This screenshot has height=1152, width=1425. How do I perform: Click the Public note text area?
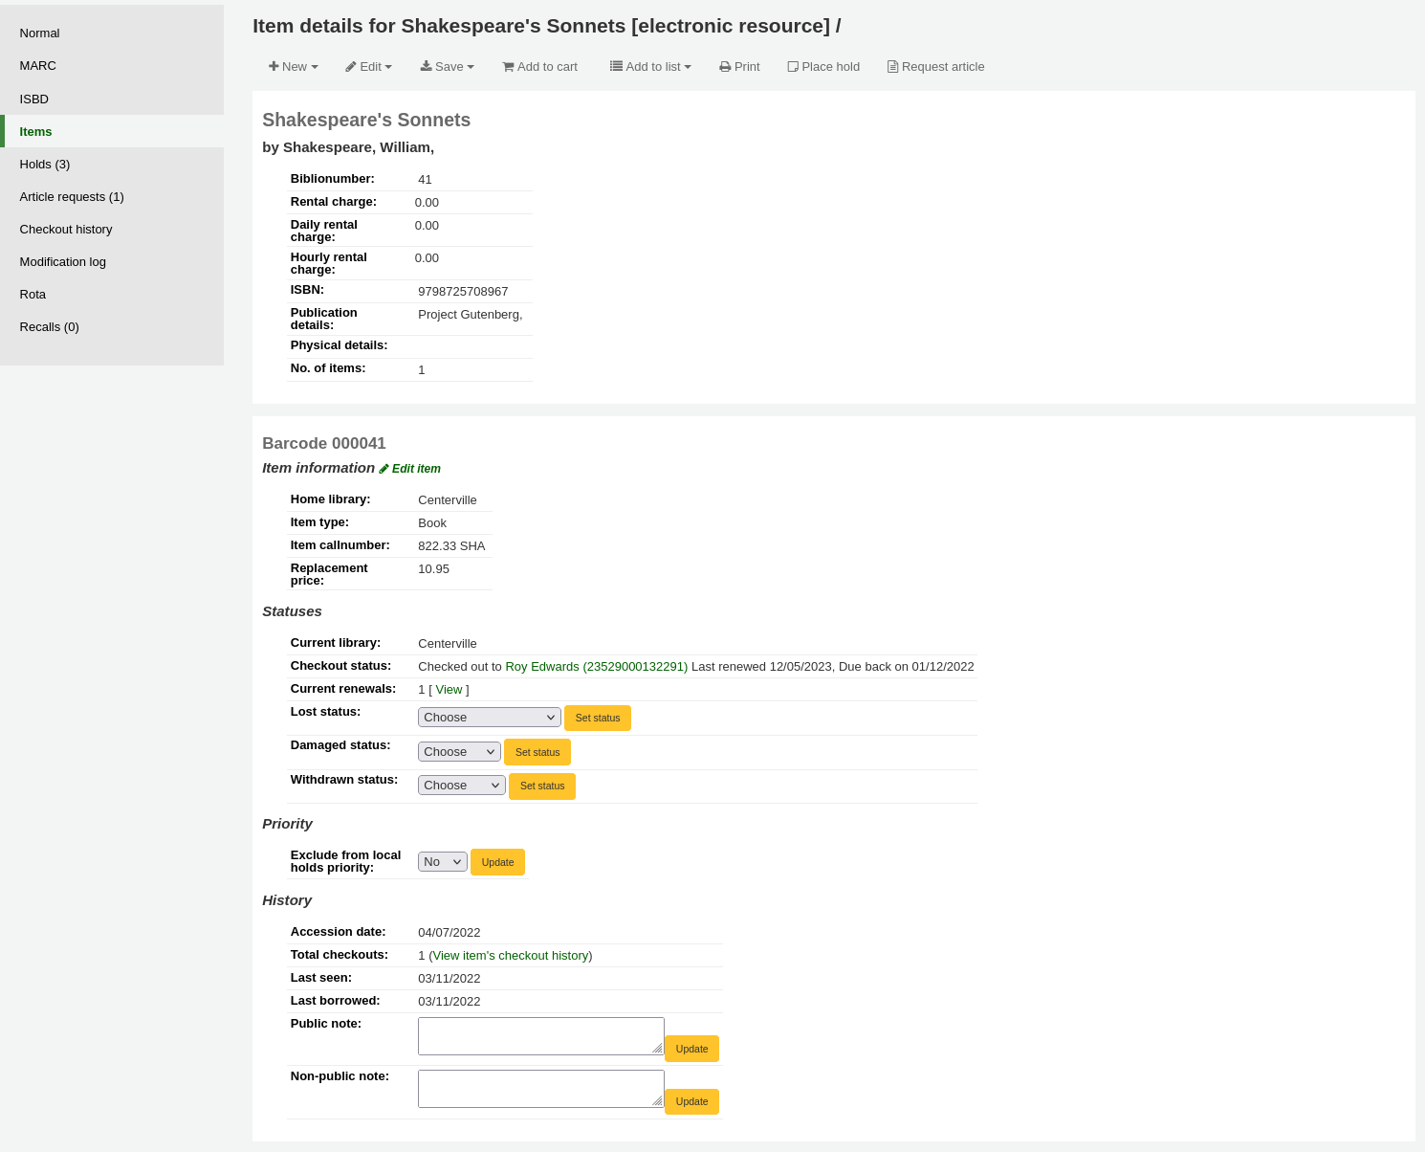coord(541,1036)
